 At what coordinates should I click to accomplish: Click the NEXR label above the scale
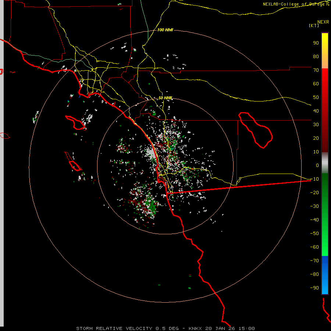pyautogui.click(x=323, y=22)
